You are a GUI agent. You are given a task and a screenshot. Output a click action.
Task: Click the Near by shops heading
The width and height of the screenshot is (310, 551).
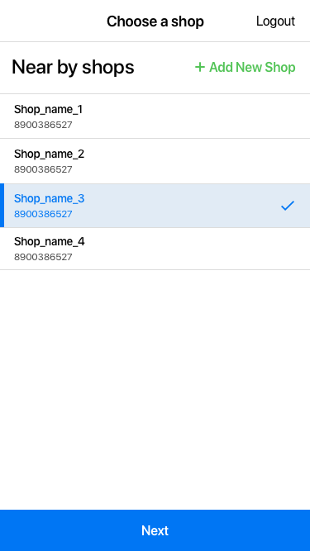pyautogui.click(x=73, y=67)
